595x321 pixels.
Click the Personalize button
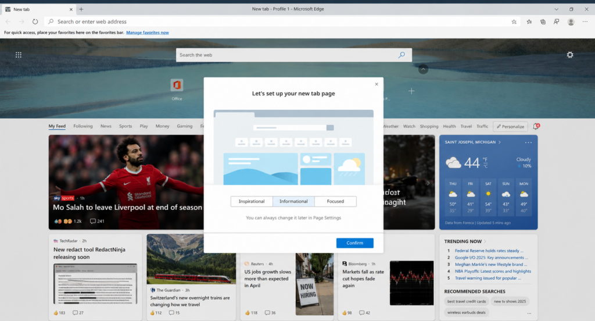510,127
